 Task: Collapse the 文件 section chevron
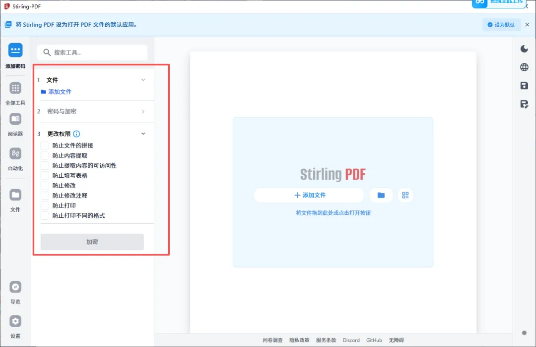click(143, 80)
